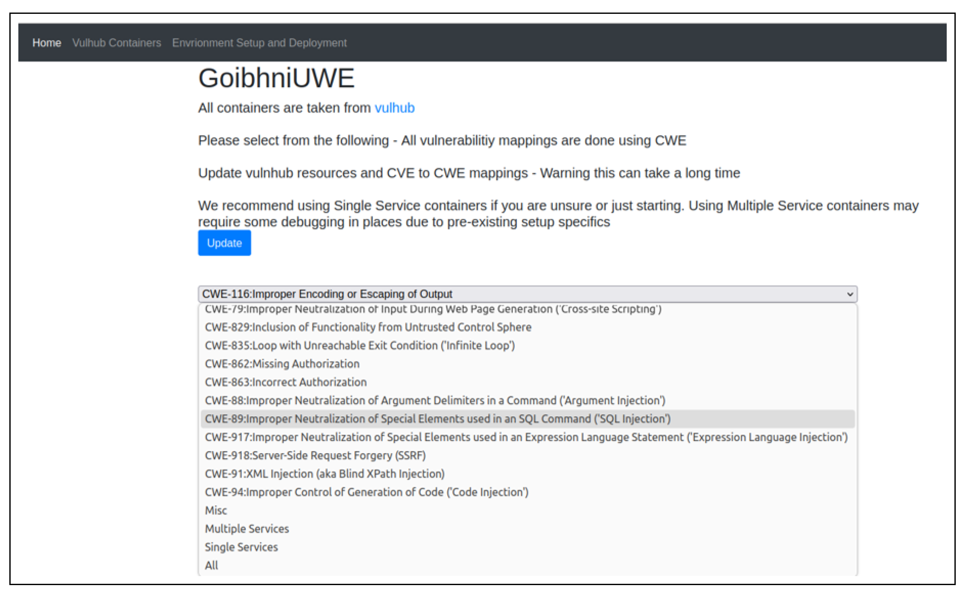Select Single Services from the list
This screenshot has width=967, height=597.
[x=241, y=547]
